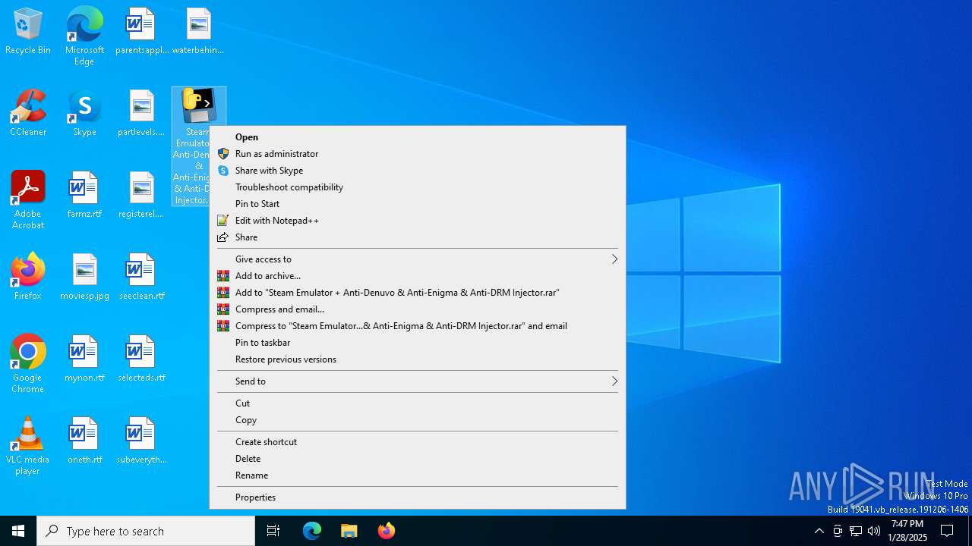Choose Add to archive...

pyautogui.click(x=418, y=276)
